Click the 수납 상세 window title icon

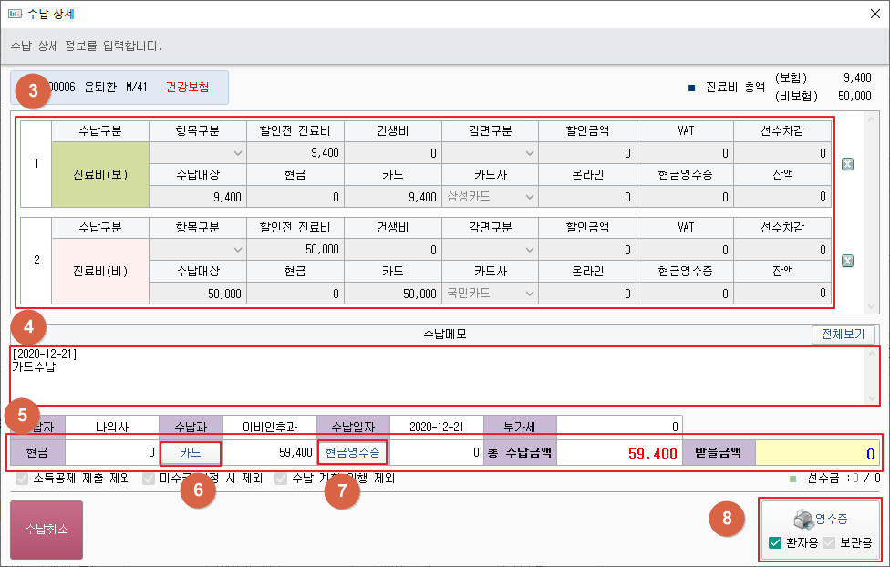coord(14,13)
